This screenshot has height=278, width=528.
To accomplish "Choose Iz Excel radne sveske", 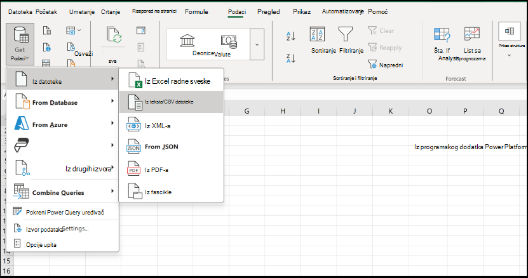I will (172, 81).
